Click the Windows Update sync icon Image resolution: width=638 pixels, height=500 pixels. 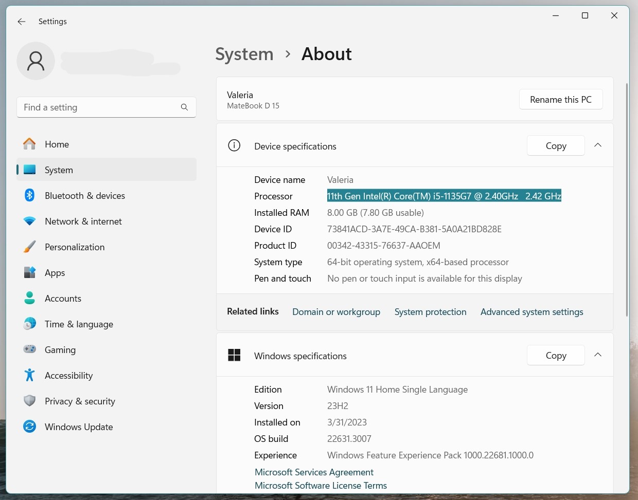coord(30,427)
